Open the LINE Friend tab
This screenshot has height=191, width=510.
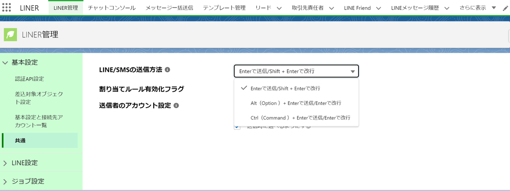coord(357,8)
